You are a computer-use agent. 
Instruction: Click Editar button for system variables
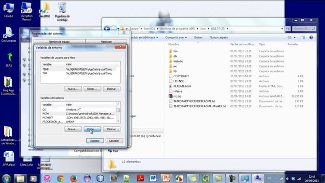92,129
